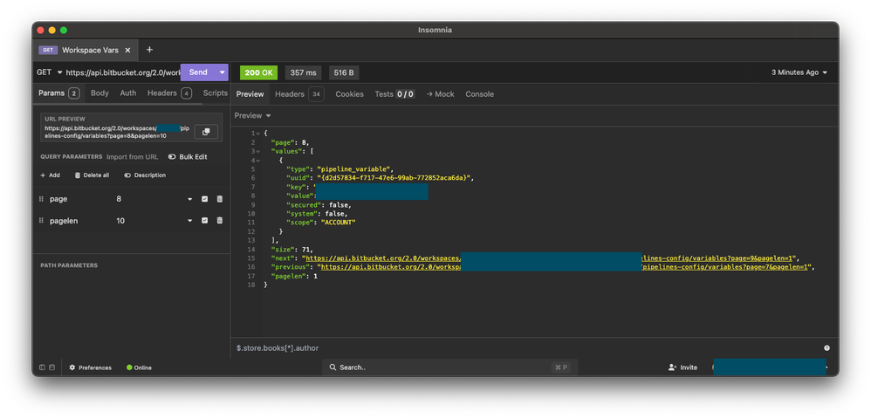Toggle the Bulk Edit switch
This screenshot has height=419, width=871.
pos(187,157)
